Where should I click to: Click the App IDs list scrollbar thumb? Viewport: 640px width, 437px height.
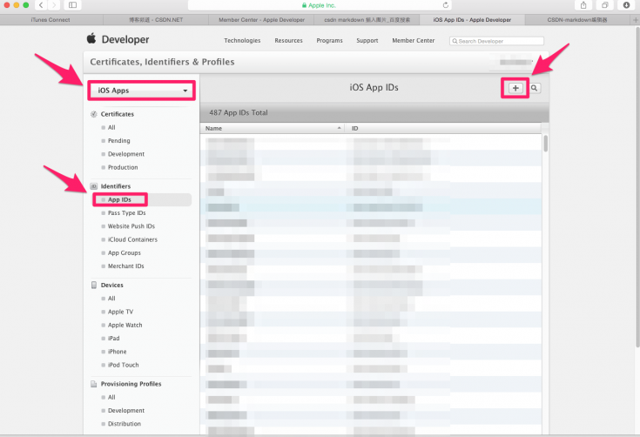click(546, 144)
